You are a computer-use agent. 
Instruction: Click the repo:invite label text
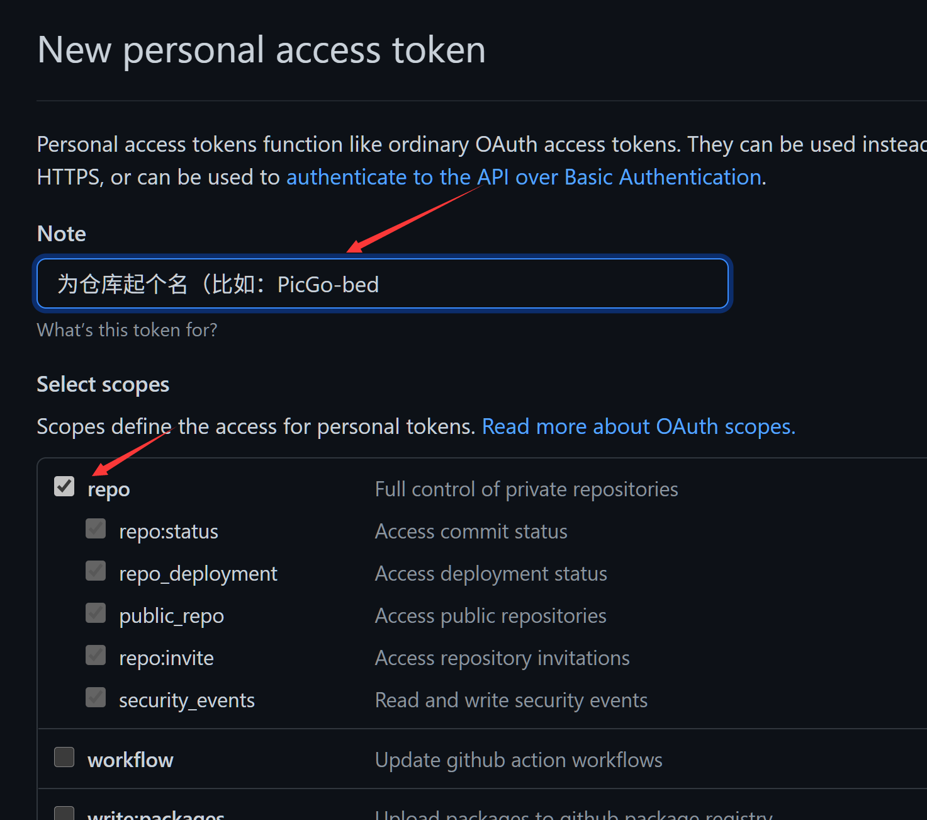pyautogui.click(x=167, y=658)
